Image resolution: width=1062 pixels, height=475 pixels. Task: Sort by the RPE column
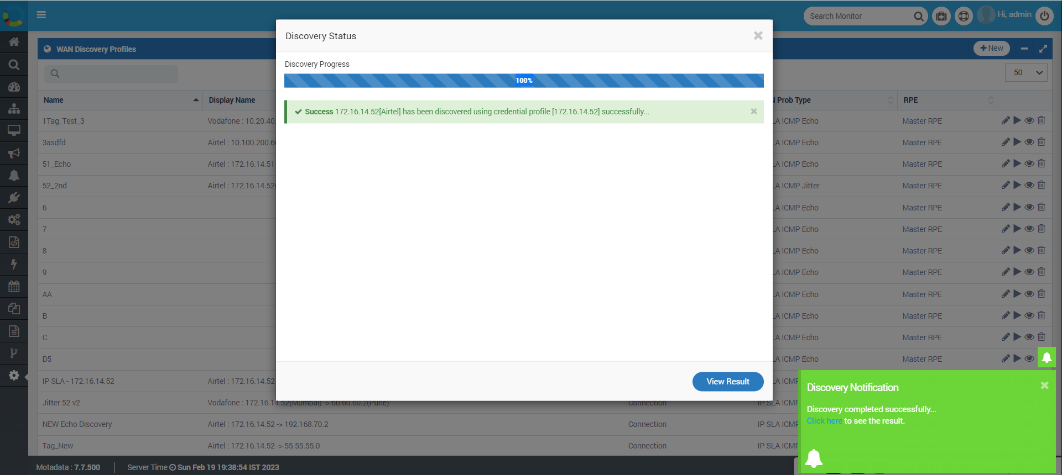[947, 100]
